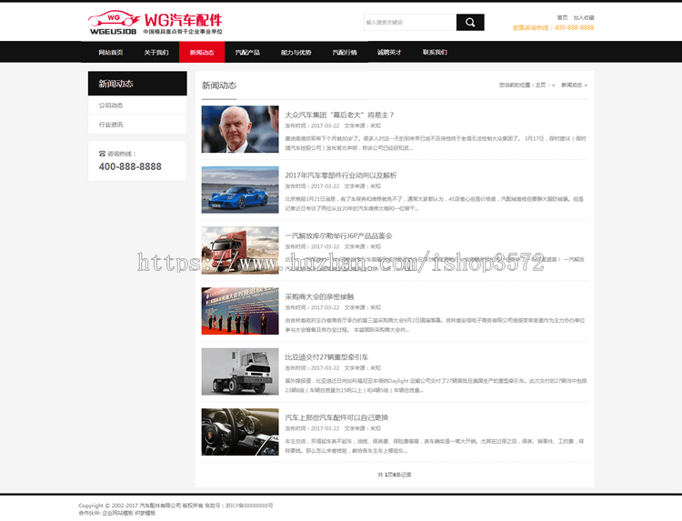Open thumbnail of elderly man article
This screenshot has height=521, width=682.
pyautogui.click(x=240, y=129)
